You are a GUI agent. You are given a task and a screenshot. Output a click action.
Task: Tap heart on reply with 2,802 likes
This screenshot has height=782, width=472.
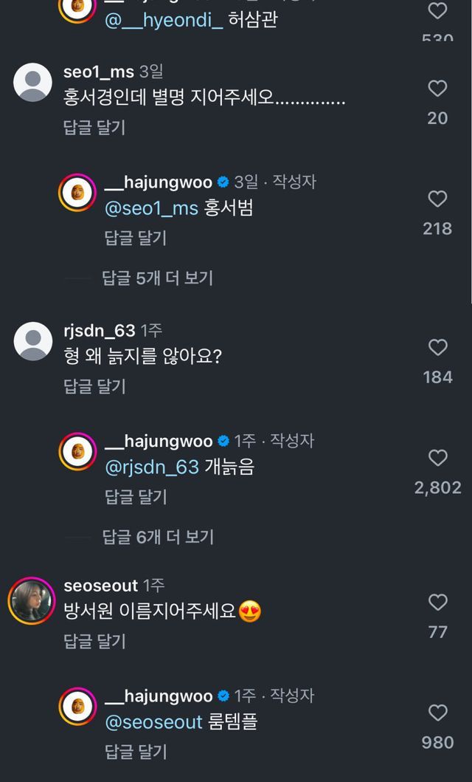click(x=437, y=458)
